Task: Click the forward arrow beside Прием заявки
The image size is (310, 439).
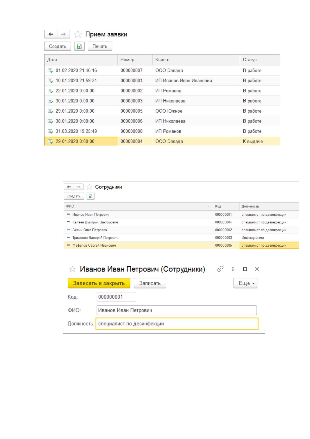Action: click(x=64, y=34)
